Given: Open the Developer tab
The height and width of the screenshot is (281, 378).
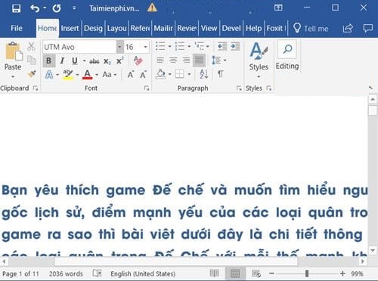Looking at the screenshot, I should [x=231, y=28].
